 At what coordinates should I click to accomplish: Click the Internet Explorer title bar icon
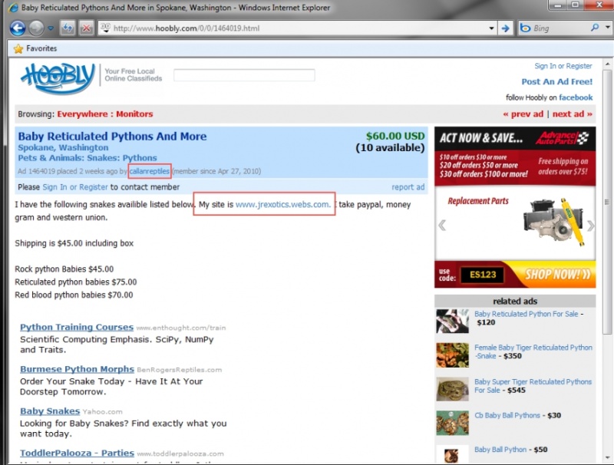(x=13, y=8)
